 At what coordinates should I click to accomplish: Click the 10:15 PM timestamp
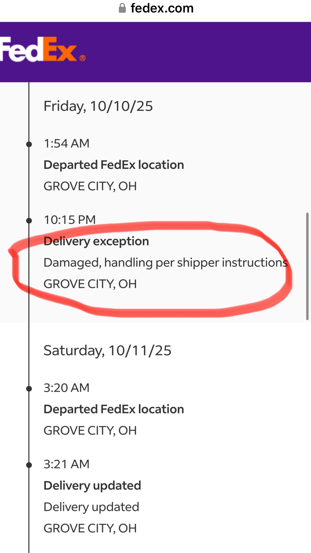click(x=70, y=220)
